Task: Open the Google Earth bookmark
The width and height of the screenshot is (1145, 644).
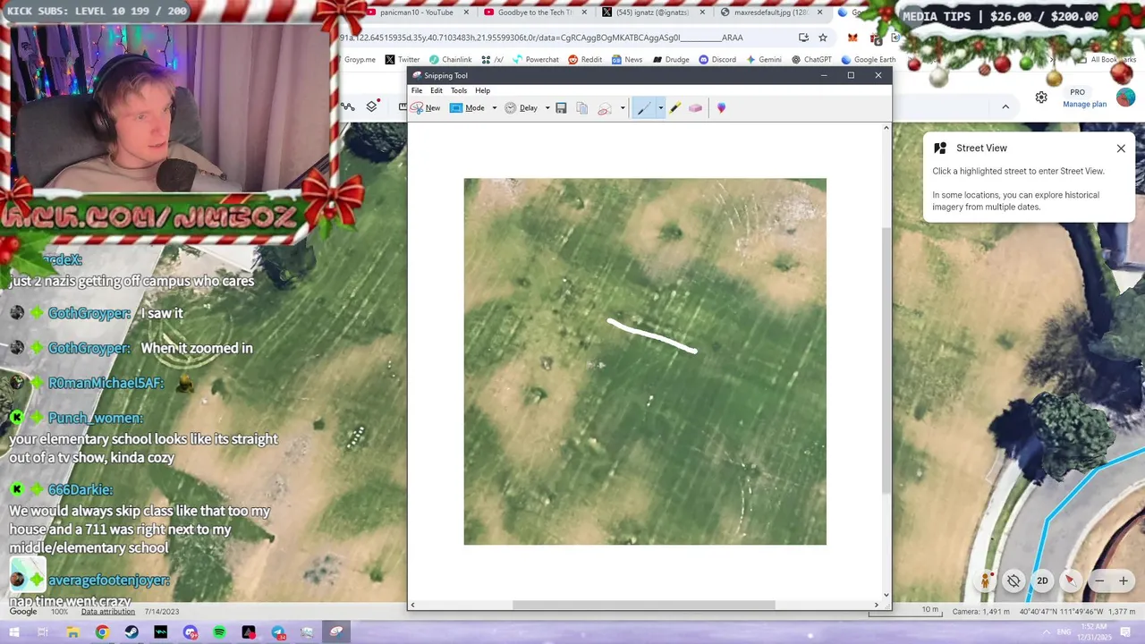Action: click(867, 60)
